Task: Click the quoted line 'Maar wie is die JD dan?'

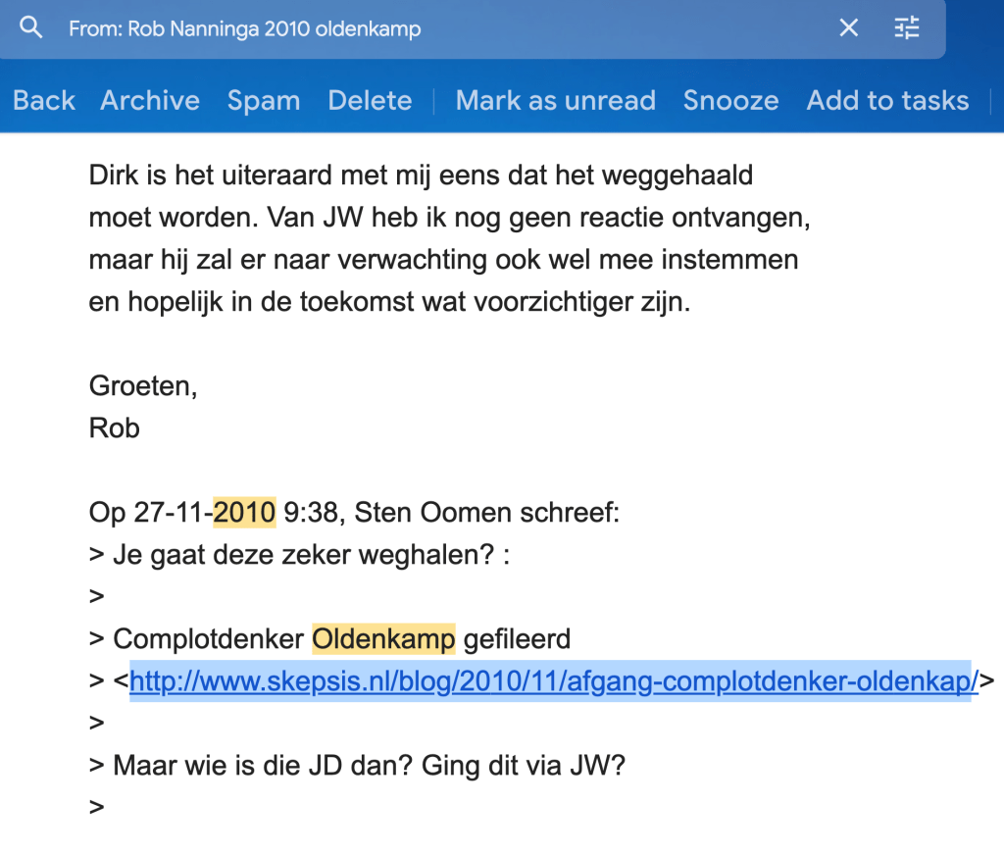Action: click(369, 765)
